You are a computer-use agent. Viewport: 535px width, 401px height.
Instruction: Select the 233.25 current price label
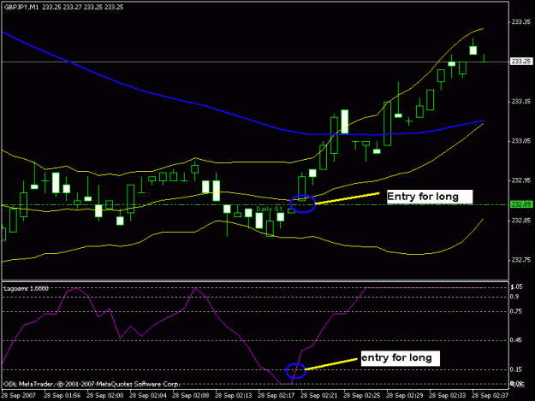521,61
